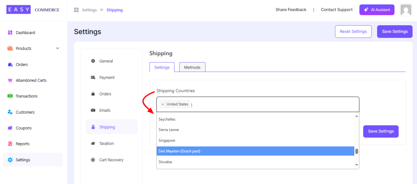
Task: Switch to the Methods tab
Action: click(192, 67)
